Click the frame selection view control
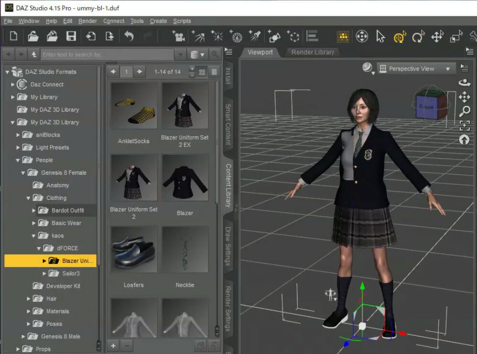The height and width of the screenshot is (354, 477). [x=465, y=125]
